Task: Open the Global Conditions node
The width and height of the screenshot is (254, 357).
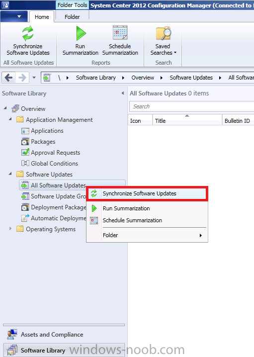Action: (54, 164)
